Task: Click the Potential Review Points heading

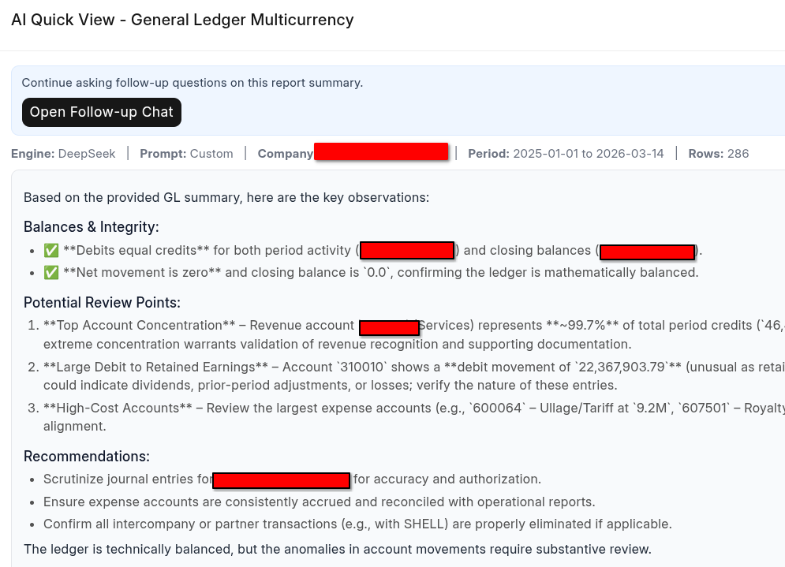Action: (x=102, y=302)
